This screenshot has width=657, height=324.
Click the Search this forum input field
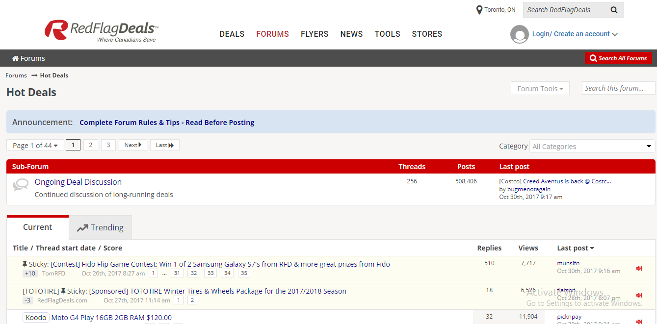tap(618, 88)
